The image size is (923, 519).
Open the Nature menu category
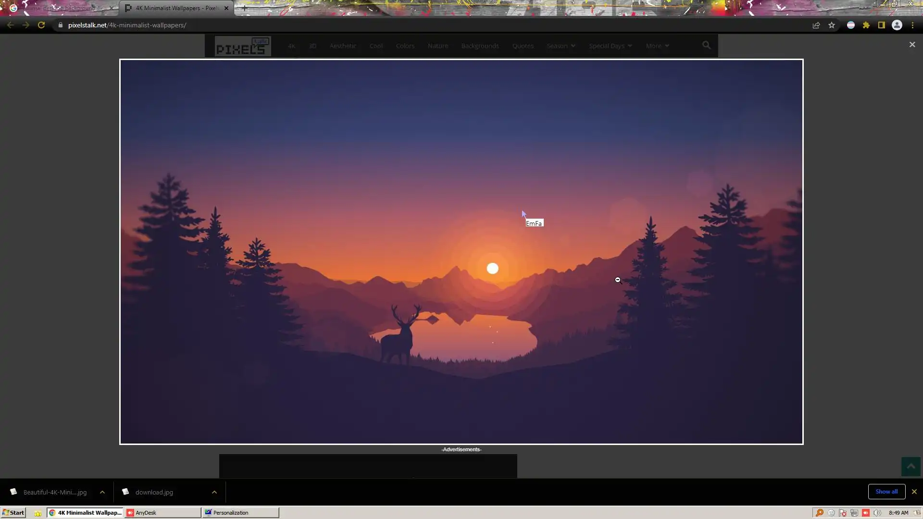[437, 46]
